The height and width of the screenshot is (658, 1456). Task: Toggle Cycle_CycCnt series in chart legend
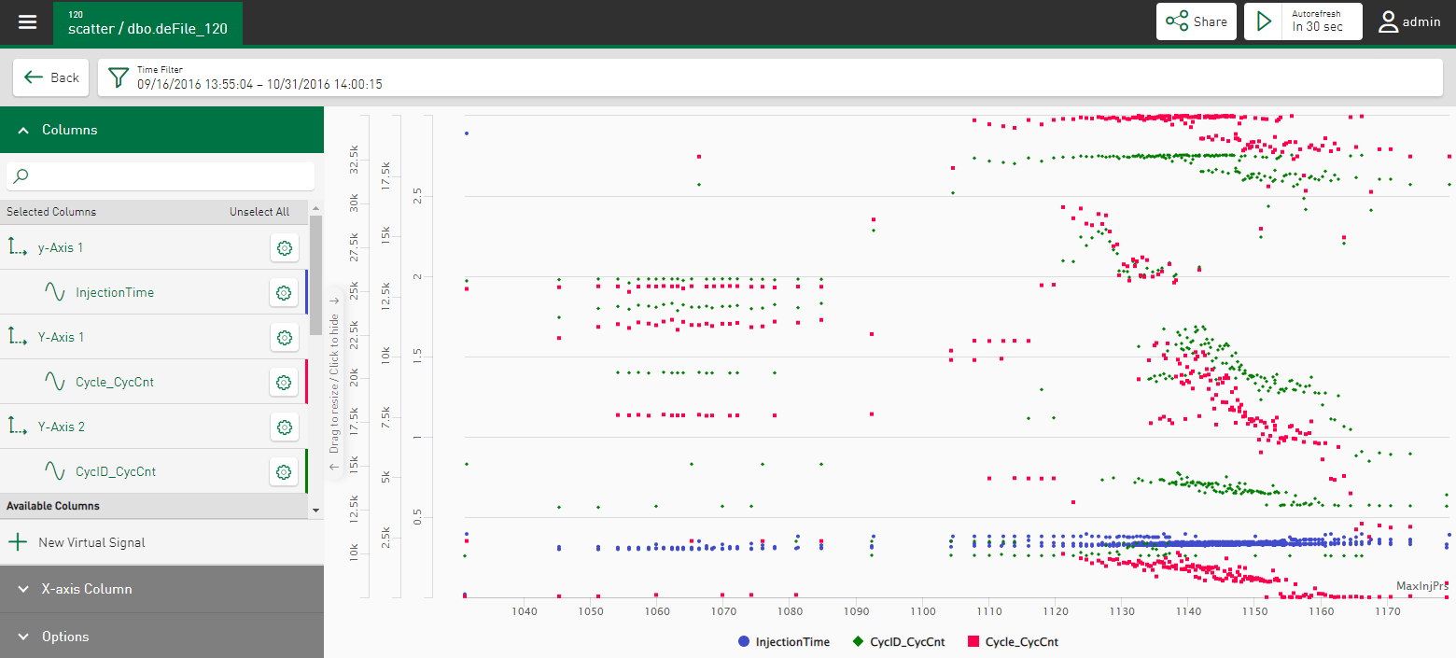pos(1012,642)
